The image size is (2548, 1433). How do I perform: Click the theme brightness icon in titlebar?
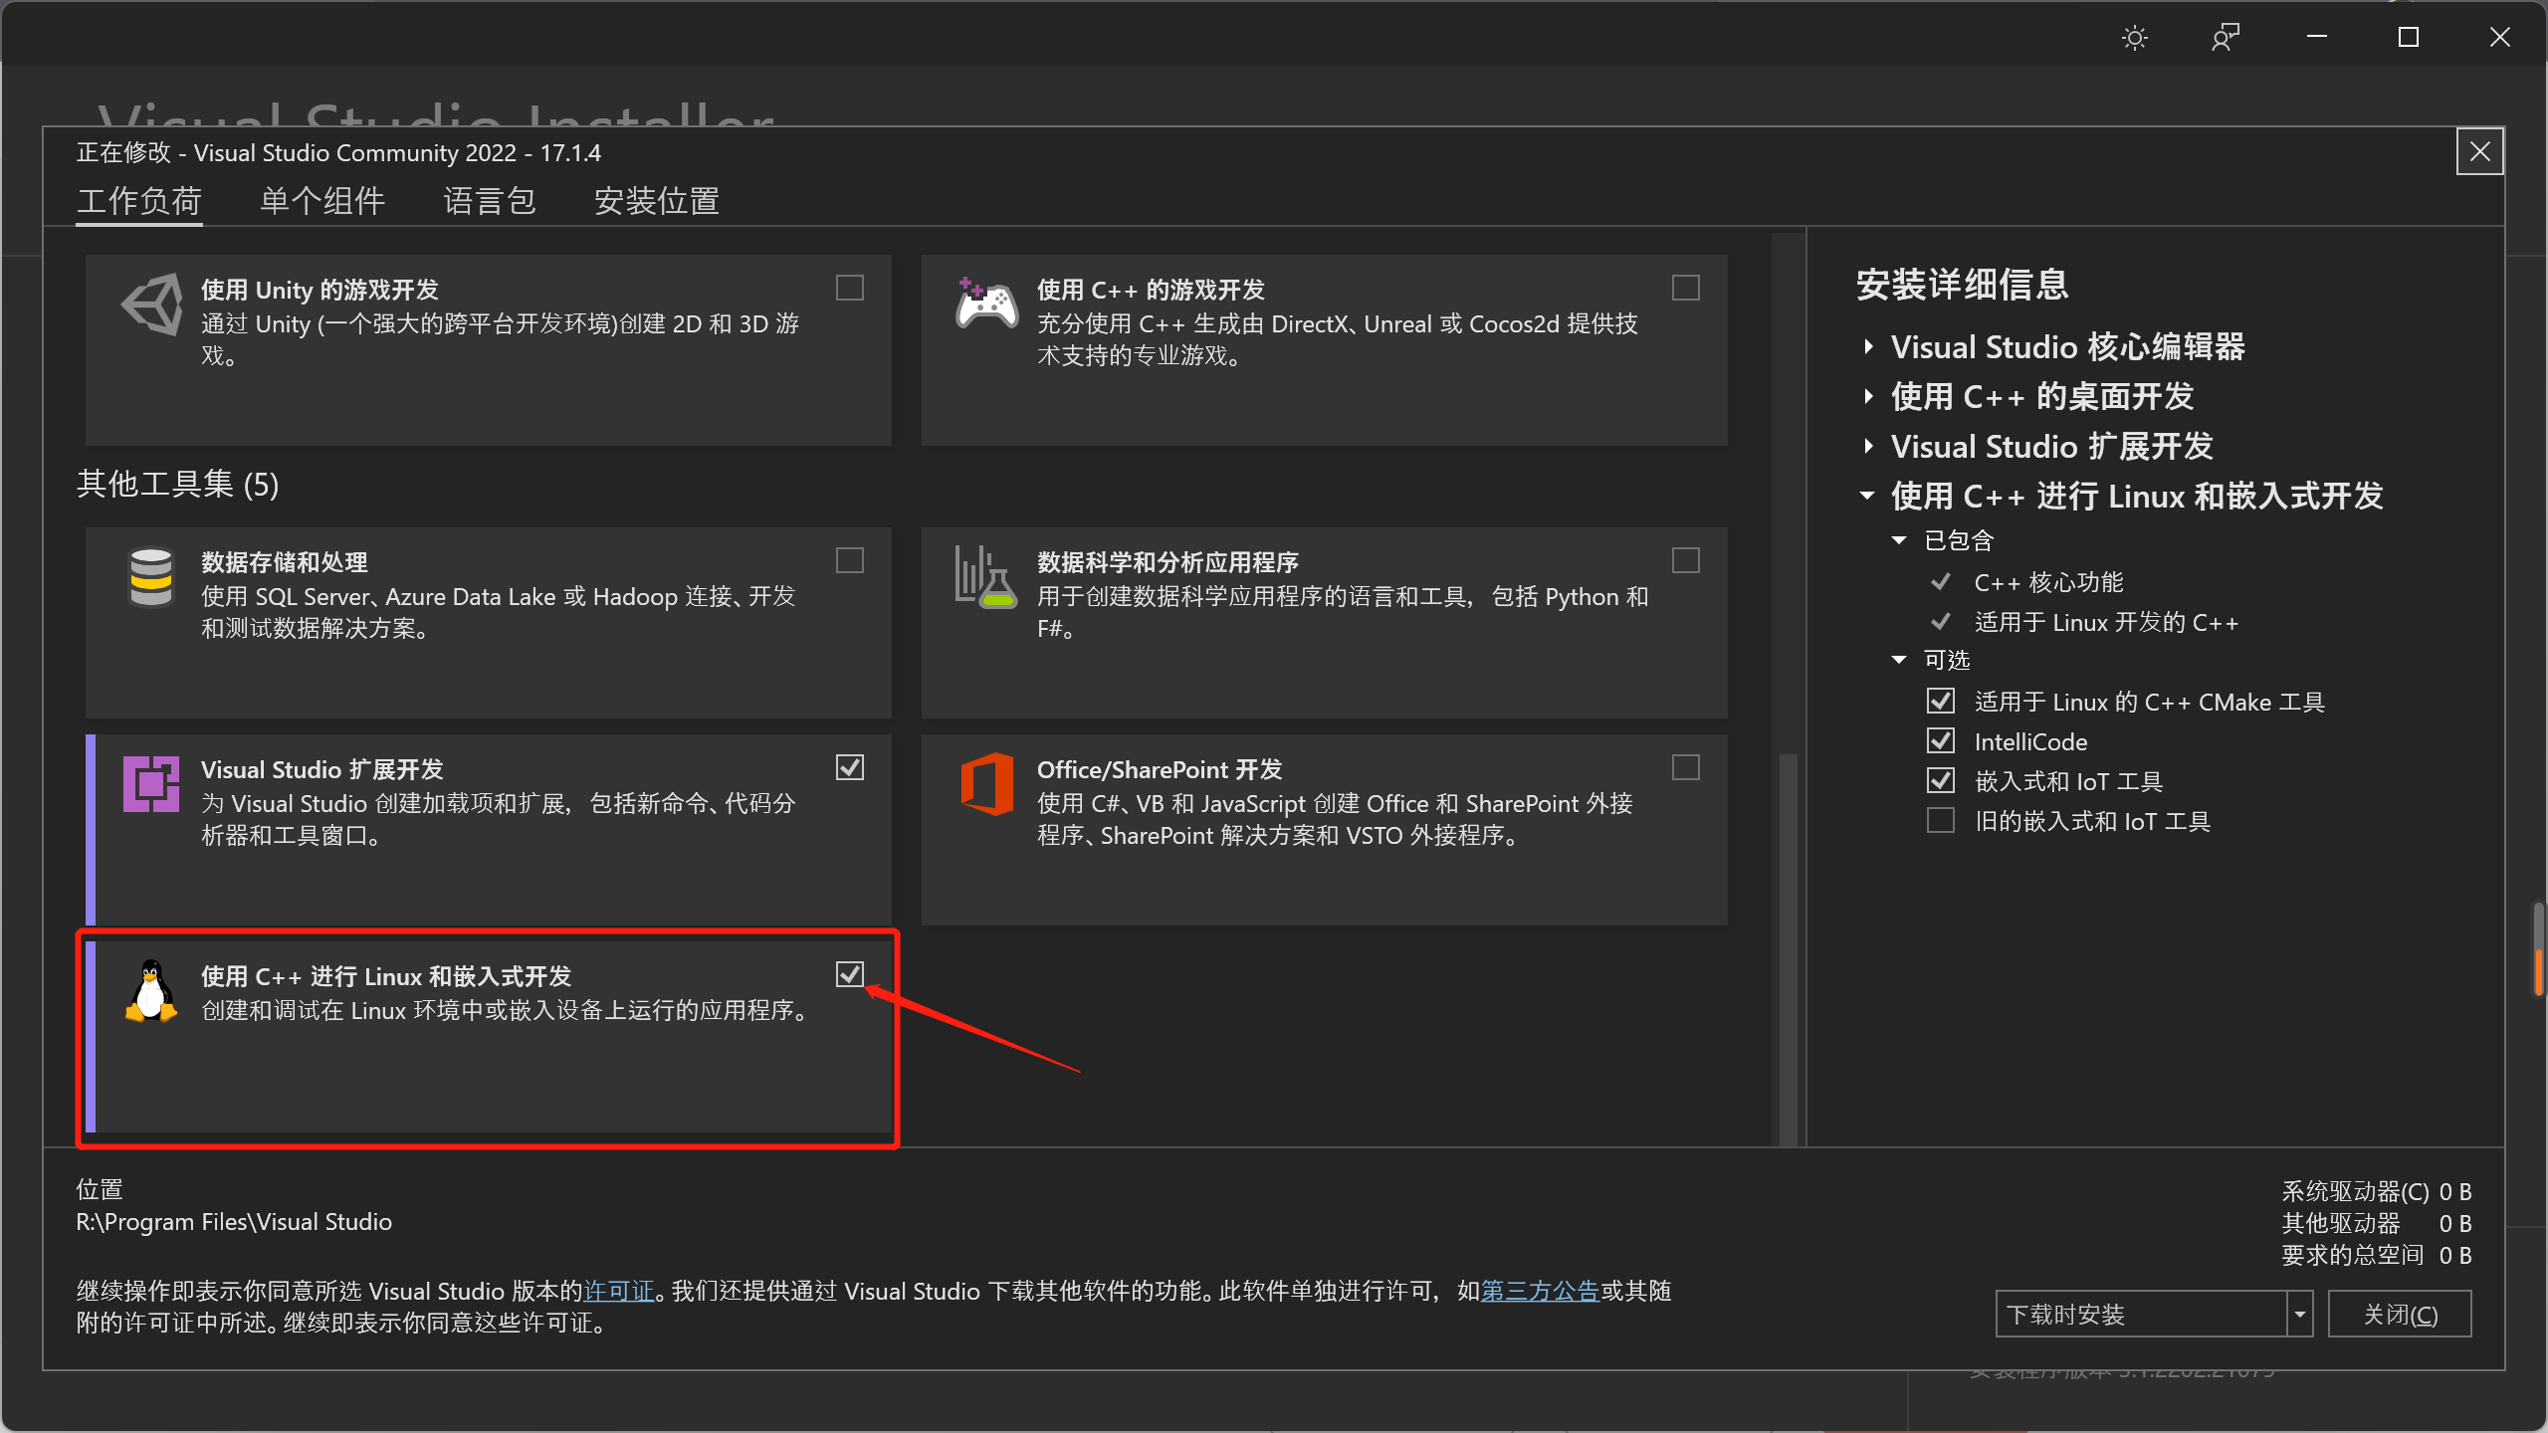point(2134,37)
